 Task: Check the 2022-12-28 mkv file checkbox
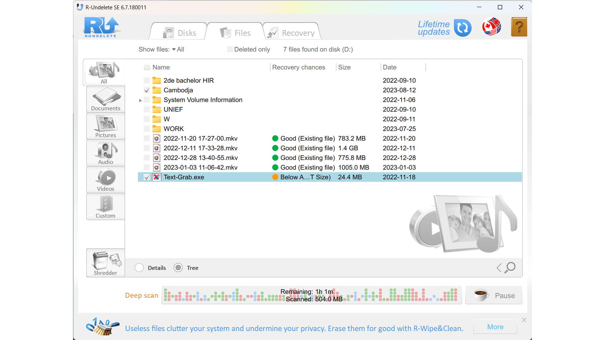147,158
